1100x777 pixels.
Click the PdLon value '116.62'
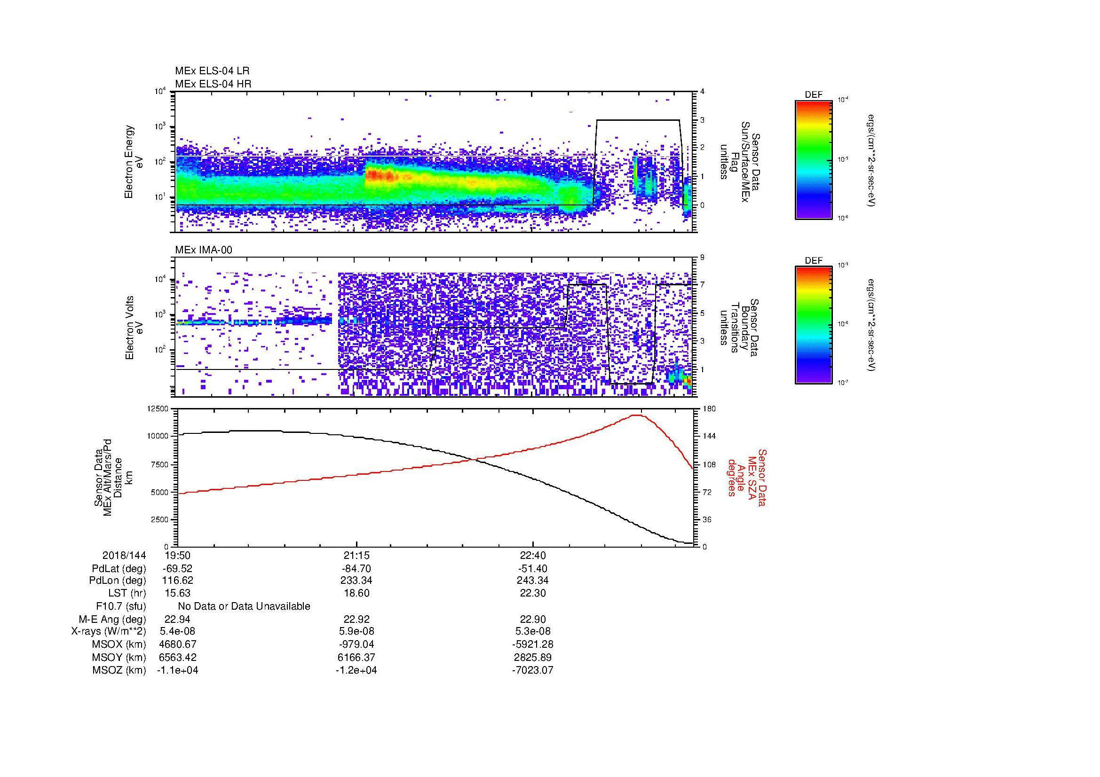tap(177, 581)
